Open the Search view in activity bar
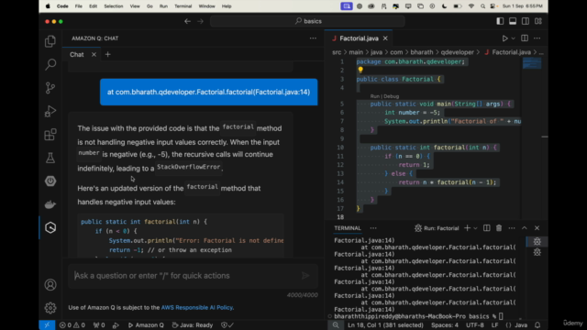The height and width of the screenshot is (330, 587). (50, 64)
